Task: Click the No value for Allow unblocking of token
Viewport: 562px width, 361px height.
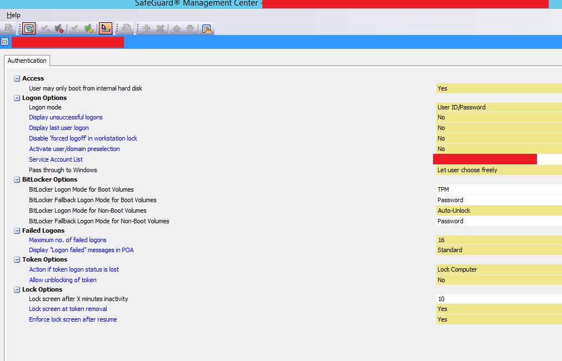Action: (499, 280)
